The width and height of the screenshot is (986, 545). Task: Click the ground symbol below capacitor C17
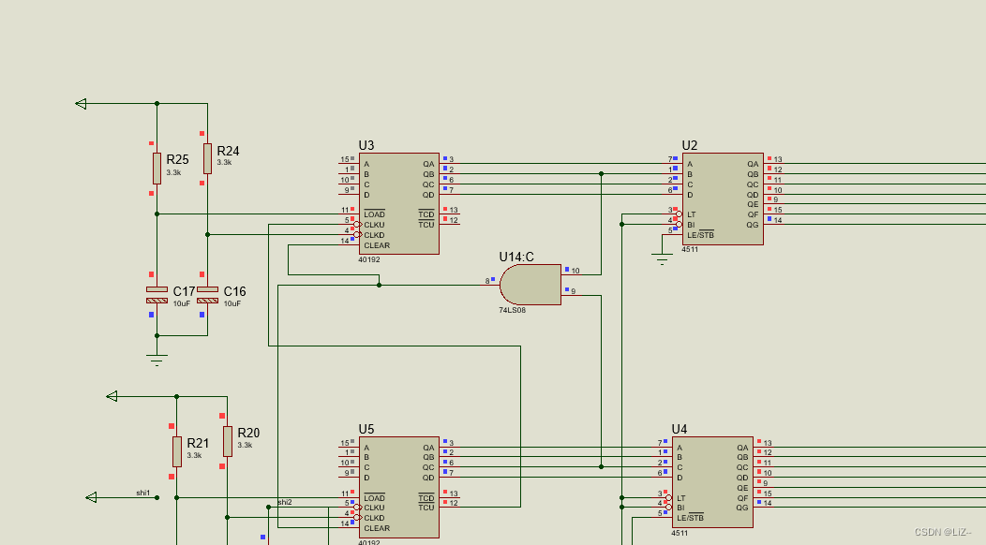[x=157, y=361]
